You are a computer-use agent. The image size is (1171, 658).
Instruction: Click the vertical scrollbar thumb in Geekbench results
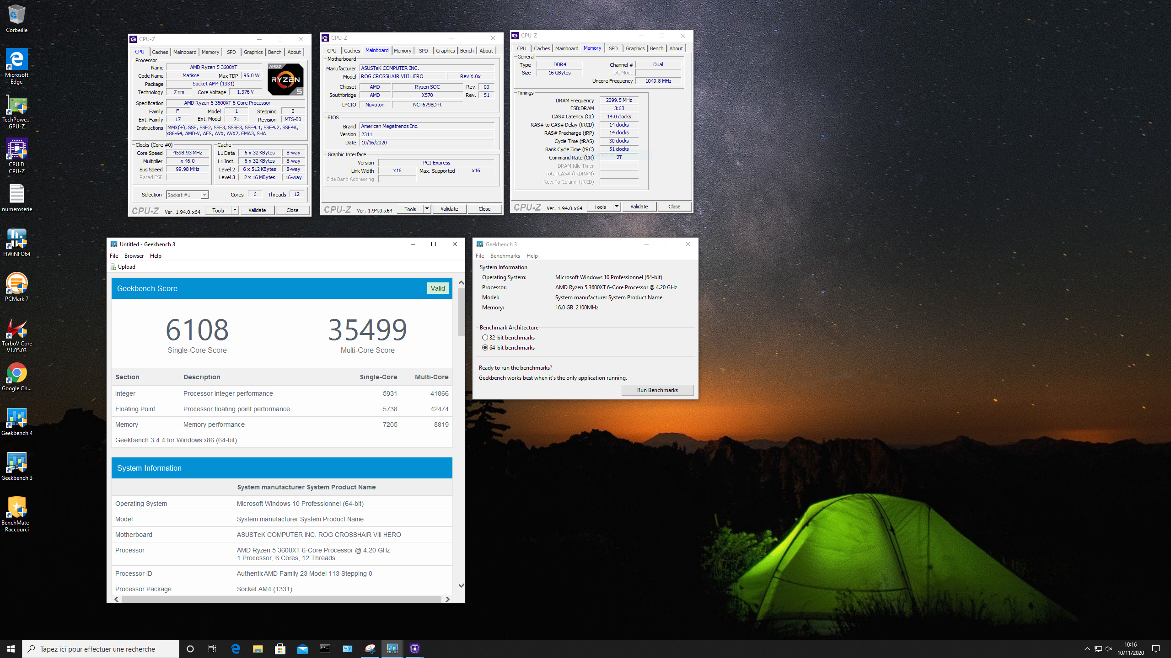tap(461, 312)
